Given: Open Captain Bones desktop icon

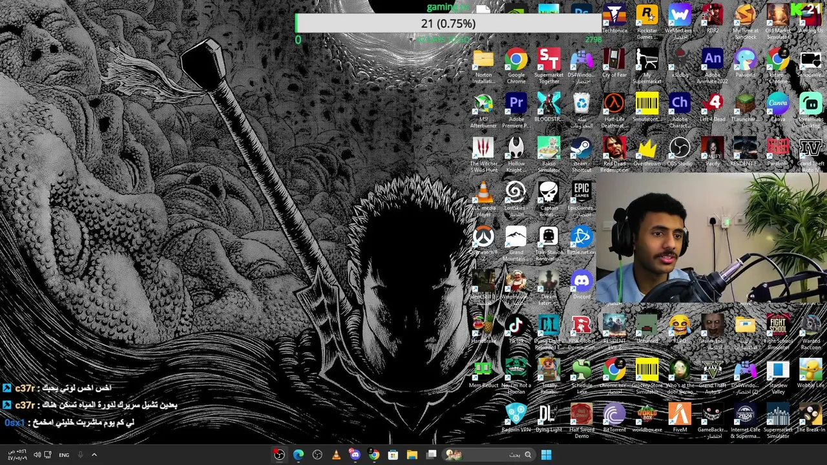Looking at the screenshot, I should point(549,199).
